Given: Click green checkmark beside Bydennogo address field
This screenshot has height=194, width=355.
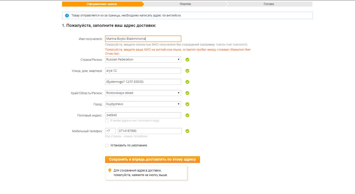Looking at the screenshot, I should click(187, 82).
